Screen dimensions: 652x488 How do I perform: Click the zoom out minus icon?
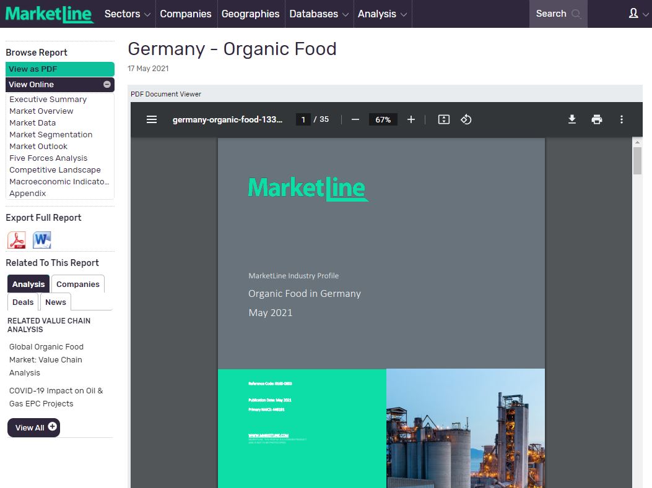[x=355, y=119]
